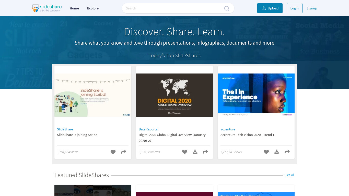Click the search magnifier icon
The width and height of the screenshot is (349, 196).
point(227,8)
